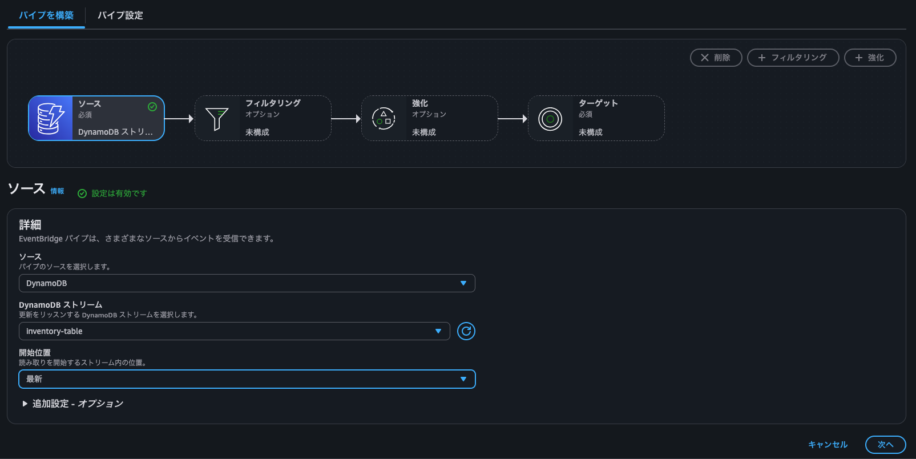916x459 pixels.
Task: Click the refresh DynamoDB streams icon
Action: (x=466, y=331)
